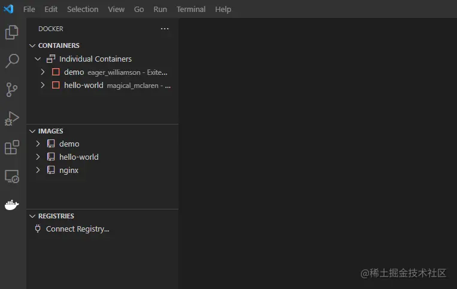The image size is (457, 289).
Task: Click the REGISTRIES header text
Action: tap(56, 216)
